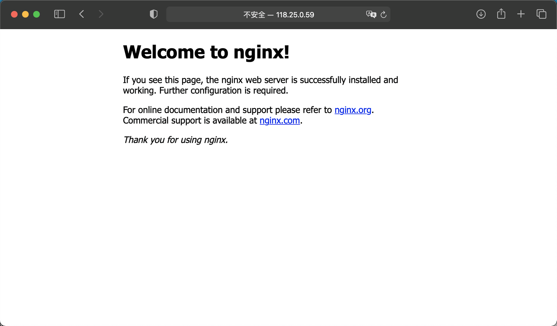
Task: Show the tab overview
Action: [541, 14]
